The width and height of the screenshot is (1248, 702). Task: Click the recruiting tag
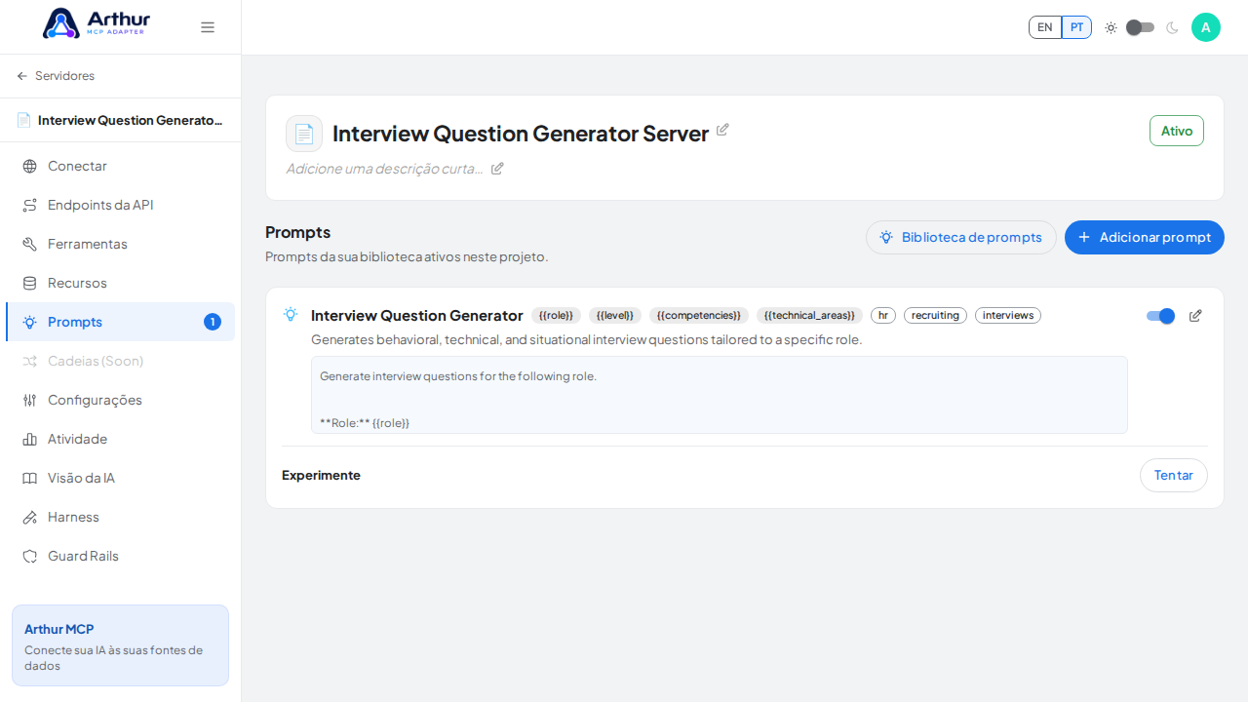click(935, 316)
